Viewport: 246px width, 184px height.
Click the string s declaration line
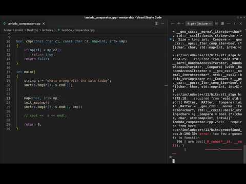point(68,81)
